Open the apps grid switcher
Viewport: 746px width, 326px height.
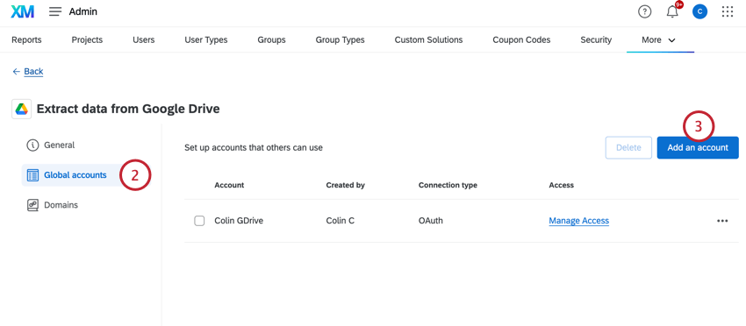(728, 12)
